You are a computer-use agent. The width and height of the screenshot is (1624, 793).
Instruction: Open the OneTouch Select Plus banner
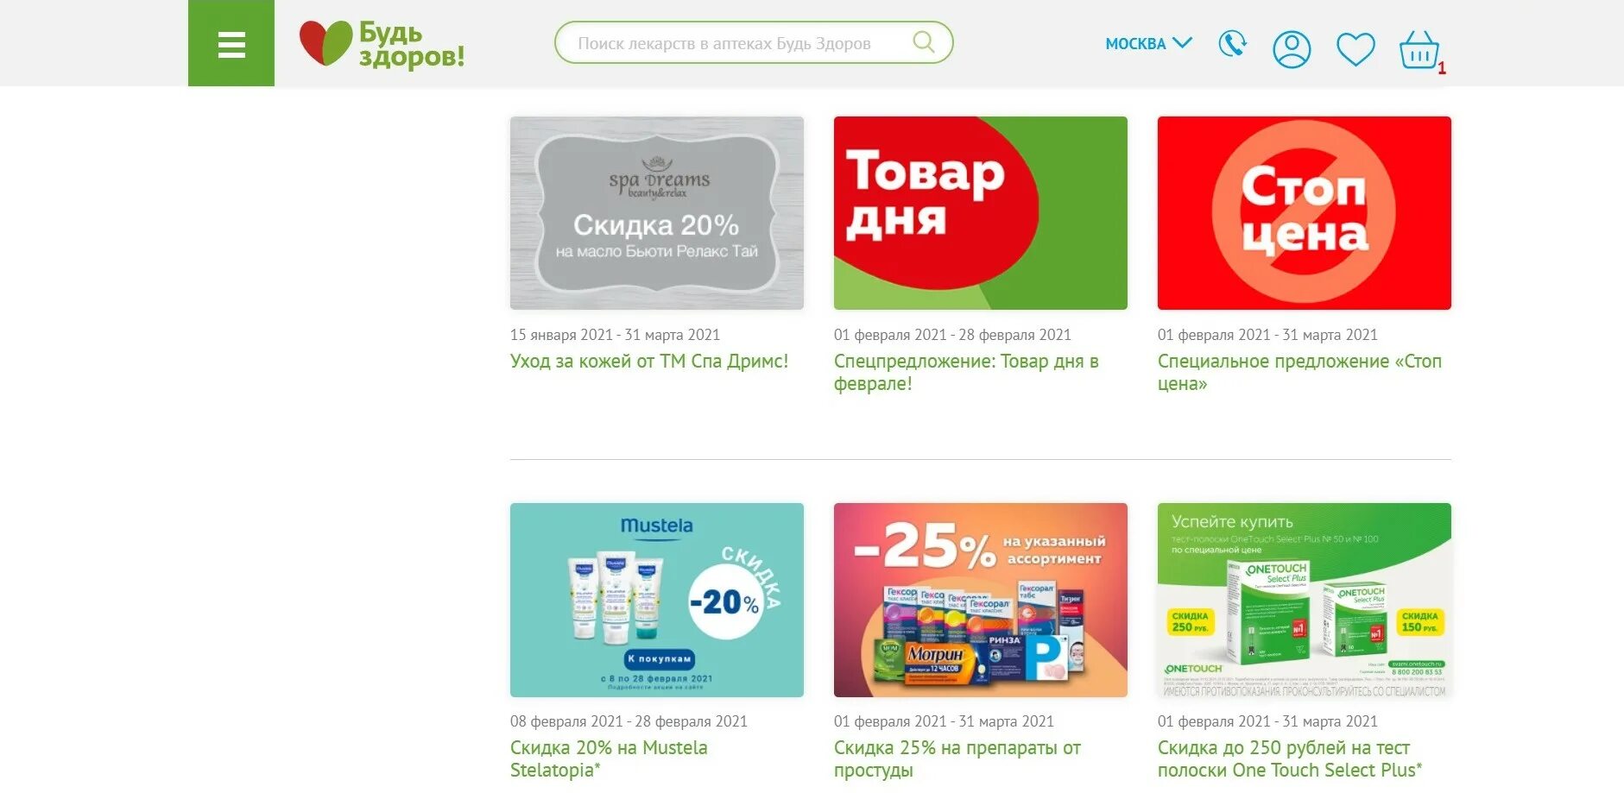point(1304,600)
